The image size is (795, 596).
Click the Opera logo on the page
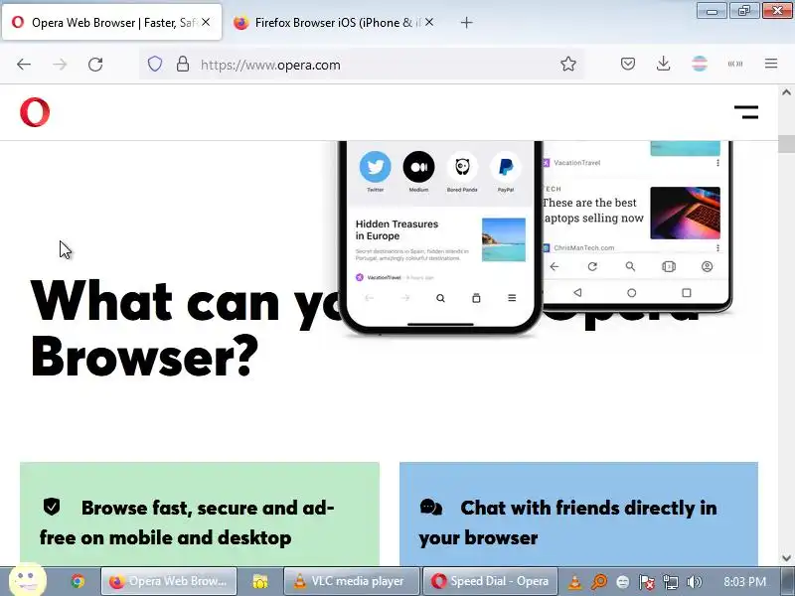pyautogui.click(x=35, y=112)
